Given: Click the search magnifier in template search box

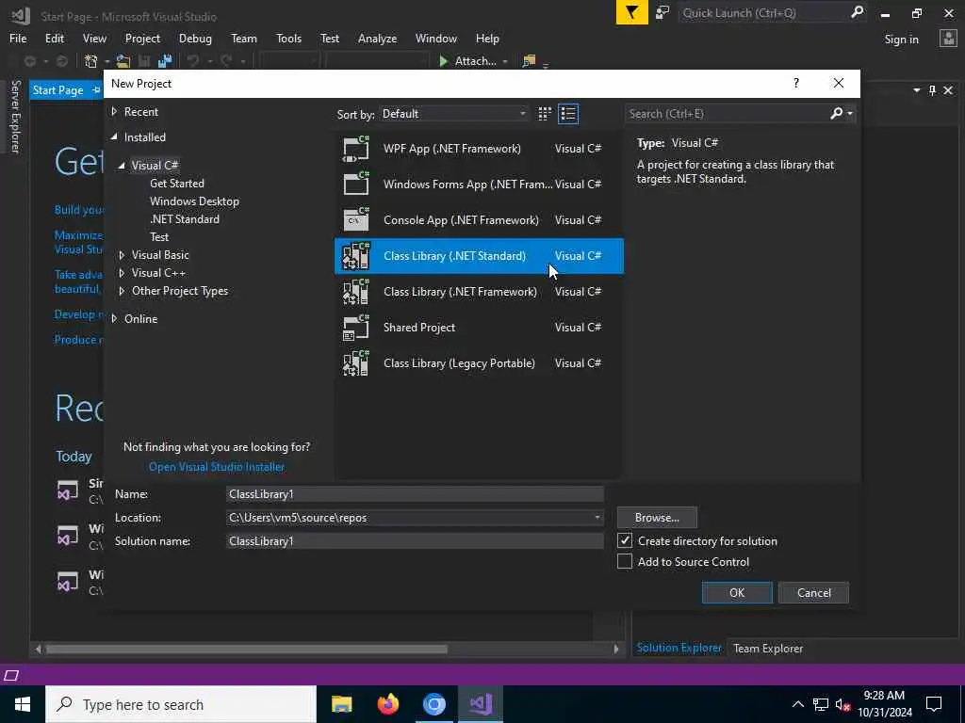Looking at the screenshot, I should pos(837,113).
